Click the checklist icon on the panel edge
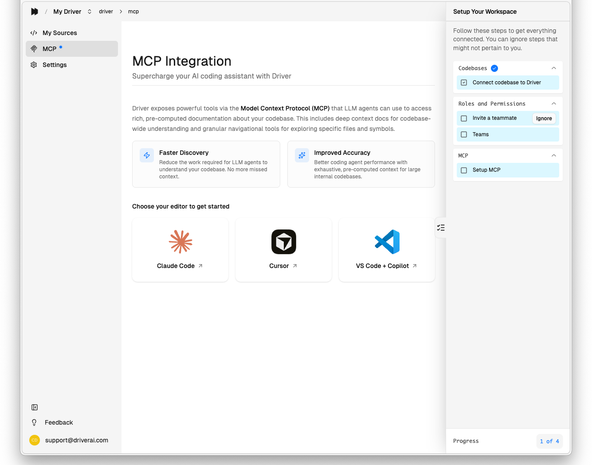The image size is (592, 465). tap(441, 227)
